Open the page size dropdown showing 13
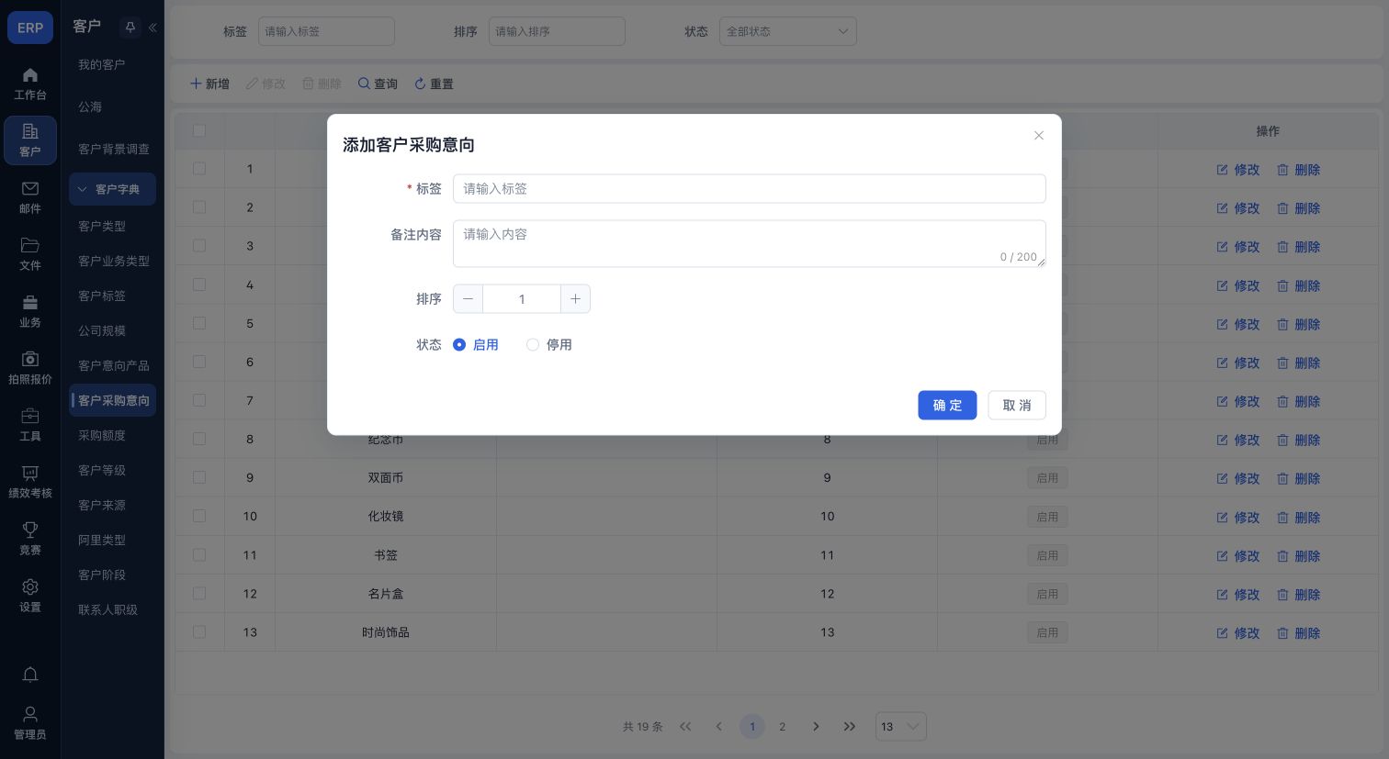 tap(901, 727)
